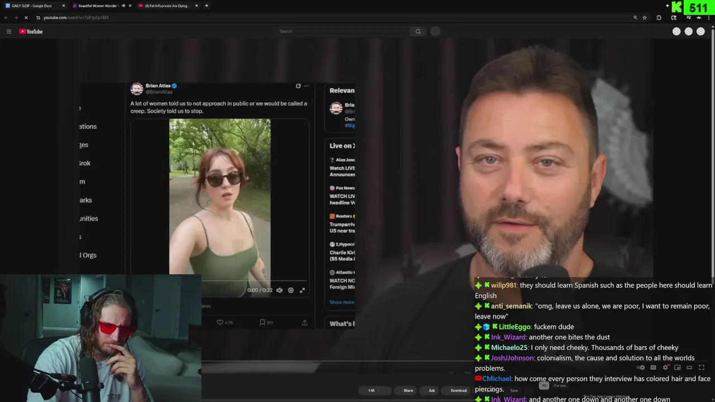Open Brian Atlas profile name link
715x402 pixels.
point(158,86)
